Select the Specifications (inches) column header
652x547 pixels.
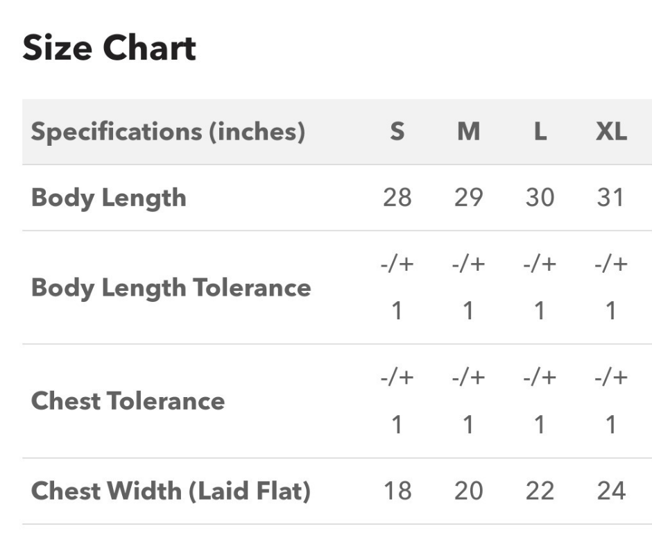pyautogui.click(x=169, y=132)
